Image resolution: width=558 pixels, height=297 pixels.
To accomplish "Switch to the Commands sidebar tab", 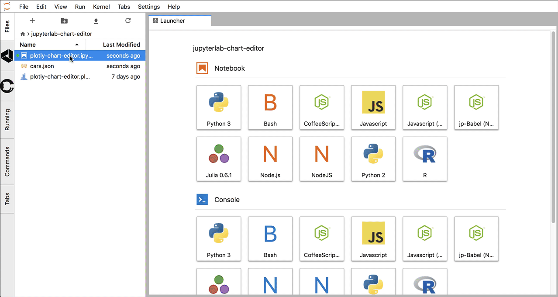I will point(7,162).
